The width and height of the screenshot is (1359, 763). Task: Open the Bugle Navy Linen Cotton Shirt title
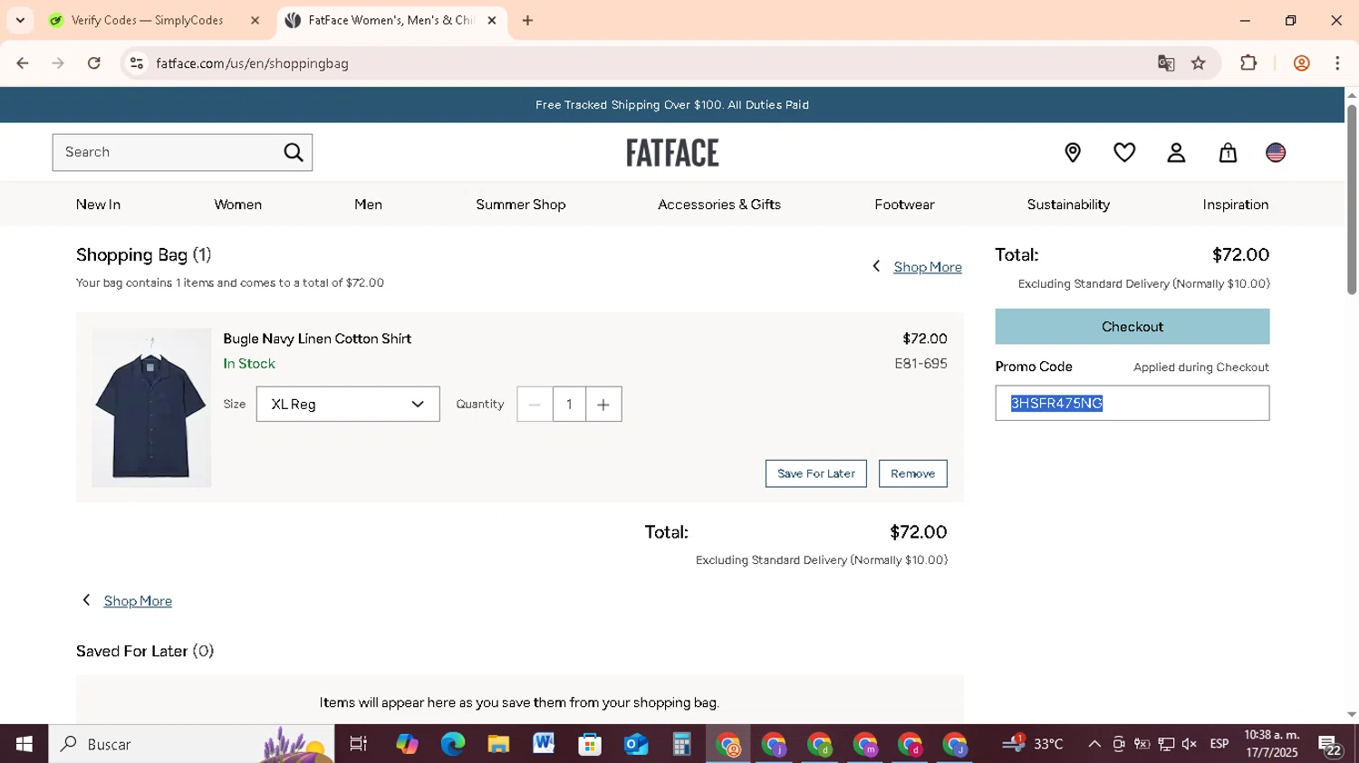point(317,339)
